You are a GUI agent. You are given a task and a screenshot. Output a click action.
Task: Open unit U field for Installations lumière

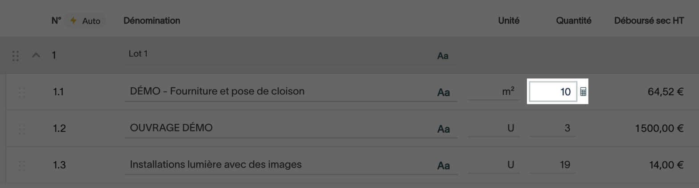[494, 165]
